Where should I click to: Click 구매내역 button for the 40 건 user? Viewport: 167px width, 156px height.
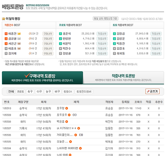[x=48, y=49]
